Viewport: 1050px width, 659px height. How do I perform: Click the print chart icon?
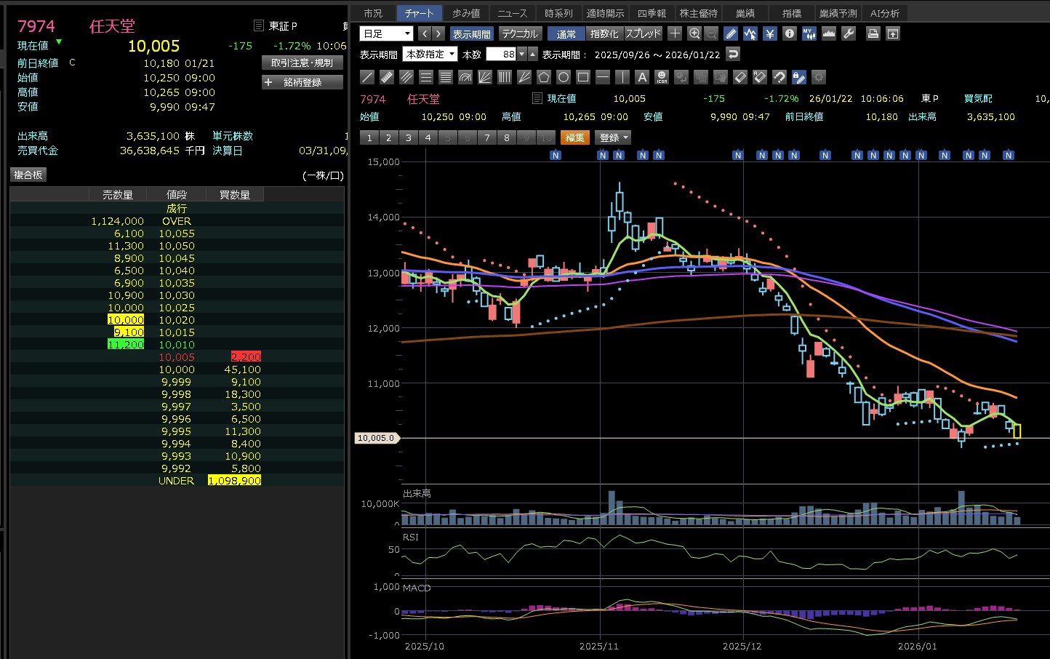(x=873, y=33)
